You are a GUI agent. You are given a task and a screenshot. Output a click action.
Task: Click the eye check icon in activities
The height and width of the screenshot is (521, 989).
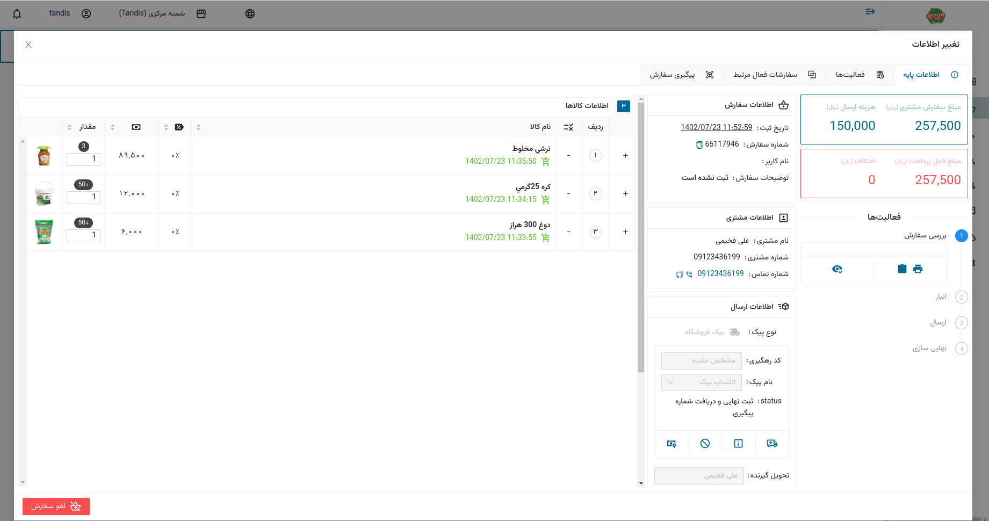point(837,269)
